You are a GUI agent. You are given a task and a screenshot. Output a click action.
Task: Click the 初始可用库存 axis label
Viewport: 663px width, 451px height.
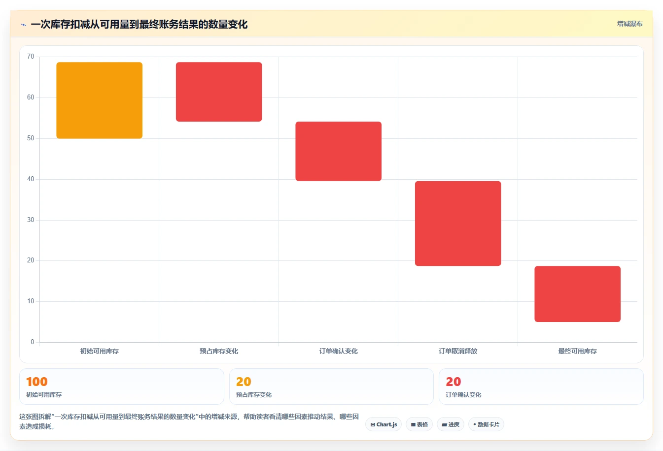100,351
